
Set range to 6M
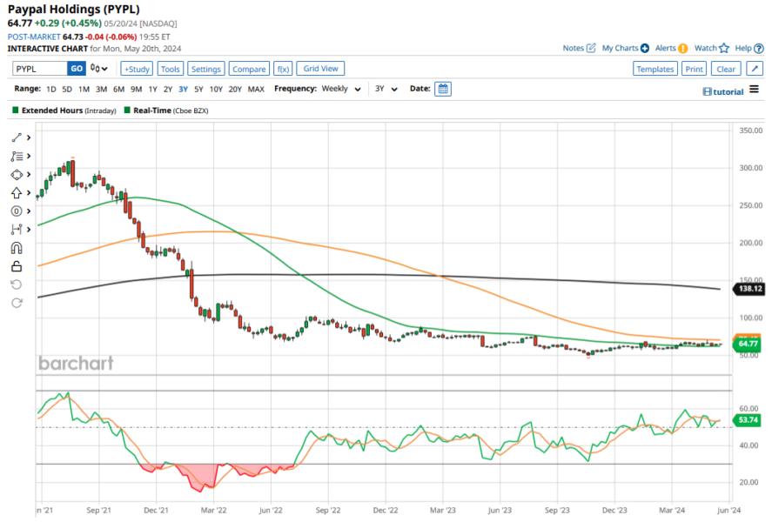pos(118,89)
